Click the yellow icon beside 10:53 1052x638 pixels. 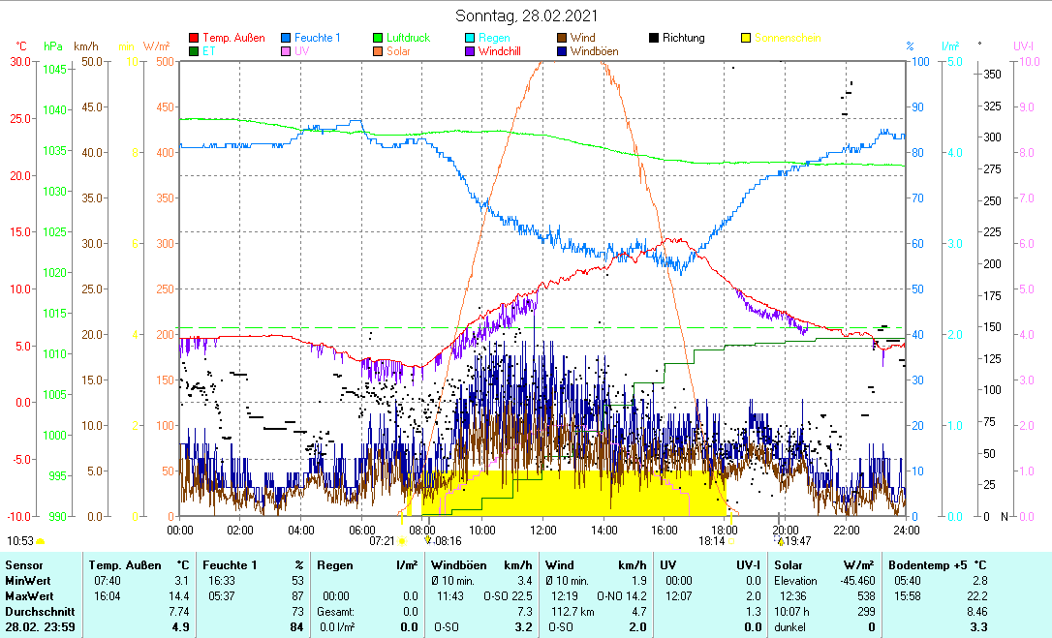coord(41,541)
